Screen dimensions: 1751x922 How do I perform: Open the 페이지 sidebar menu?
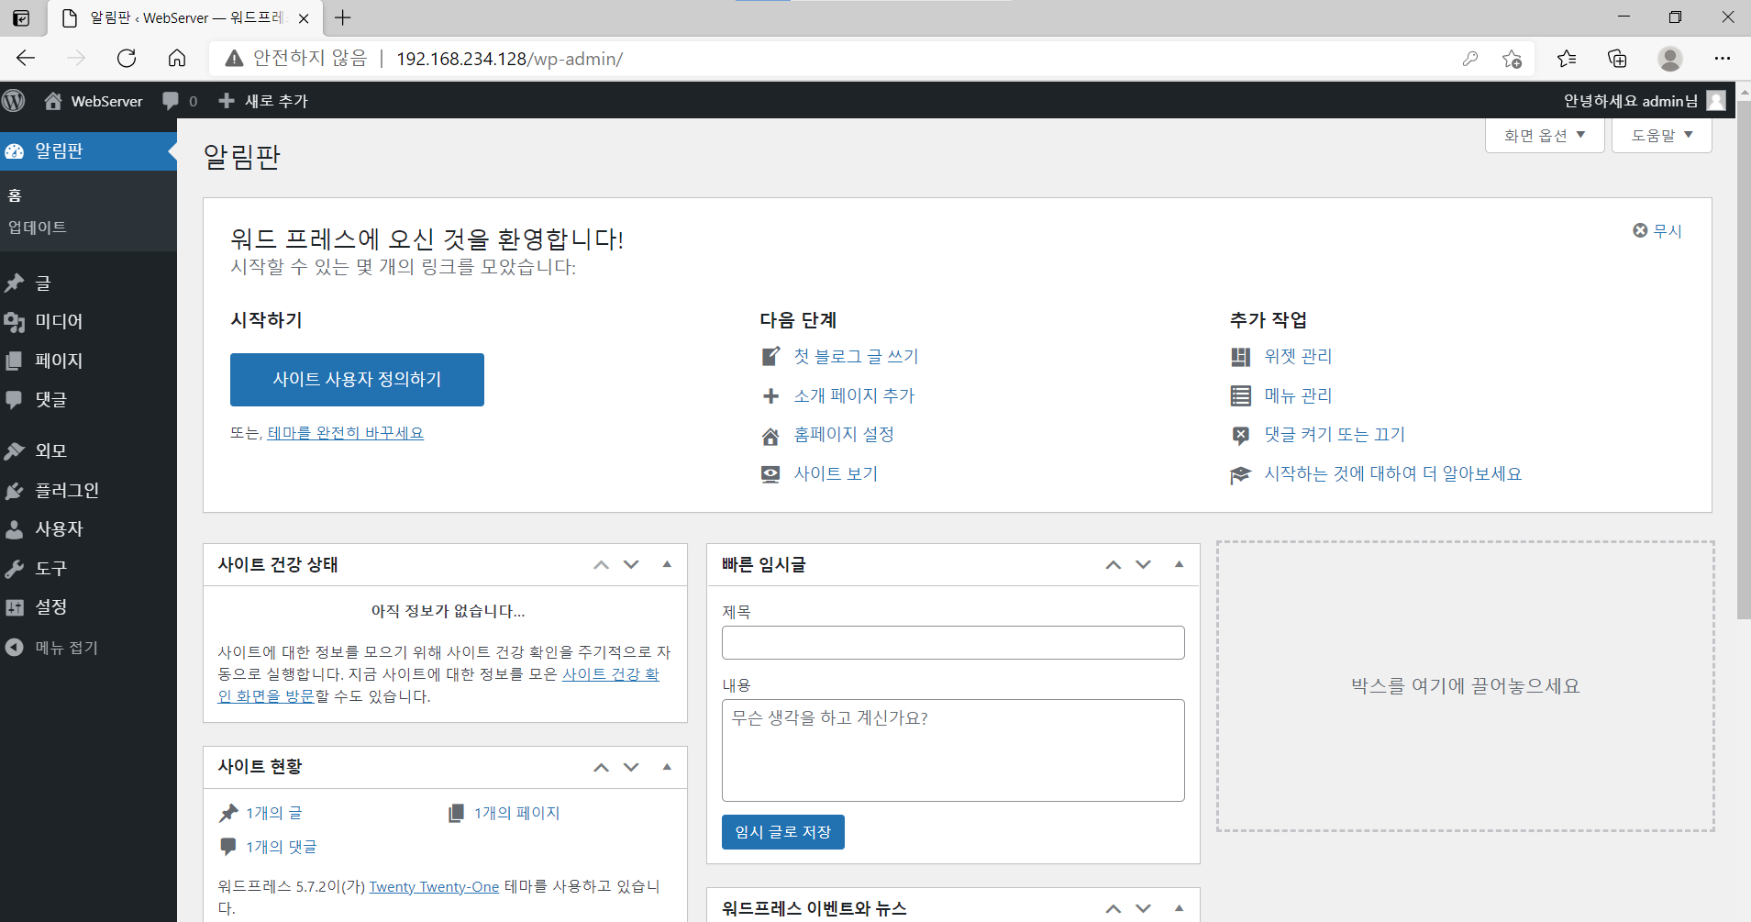point(88,361)
